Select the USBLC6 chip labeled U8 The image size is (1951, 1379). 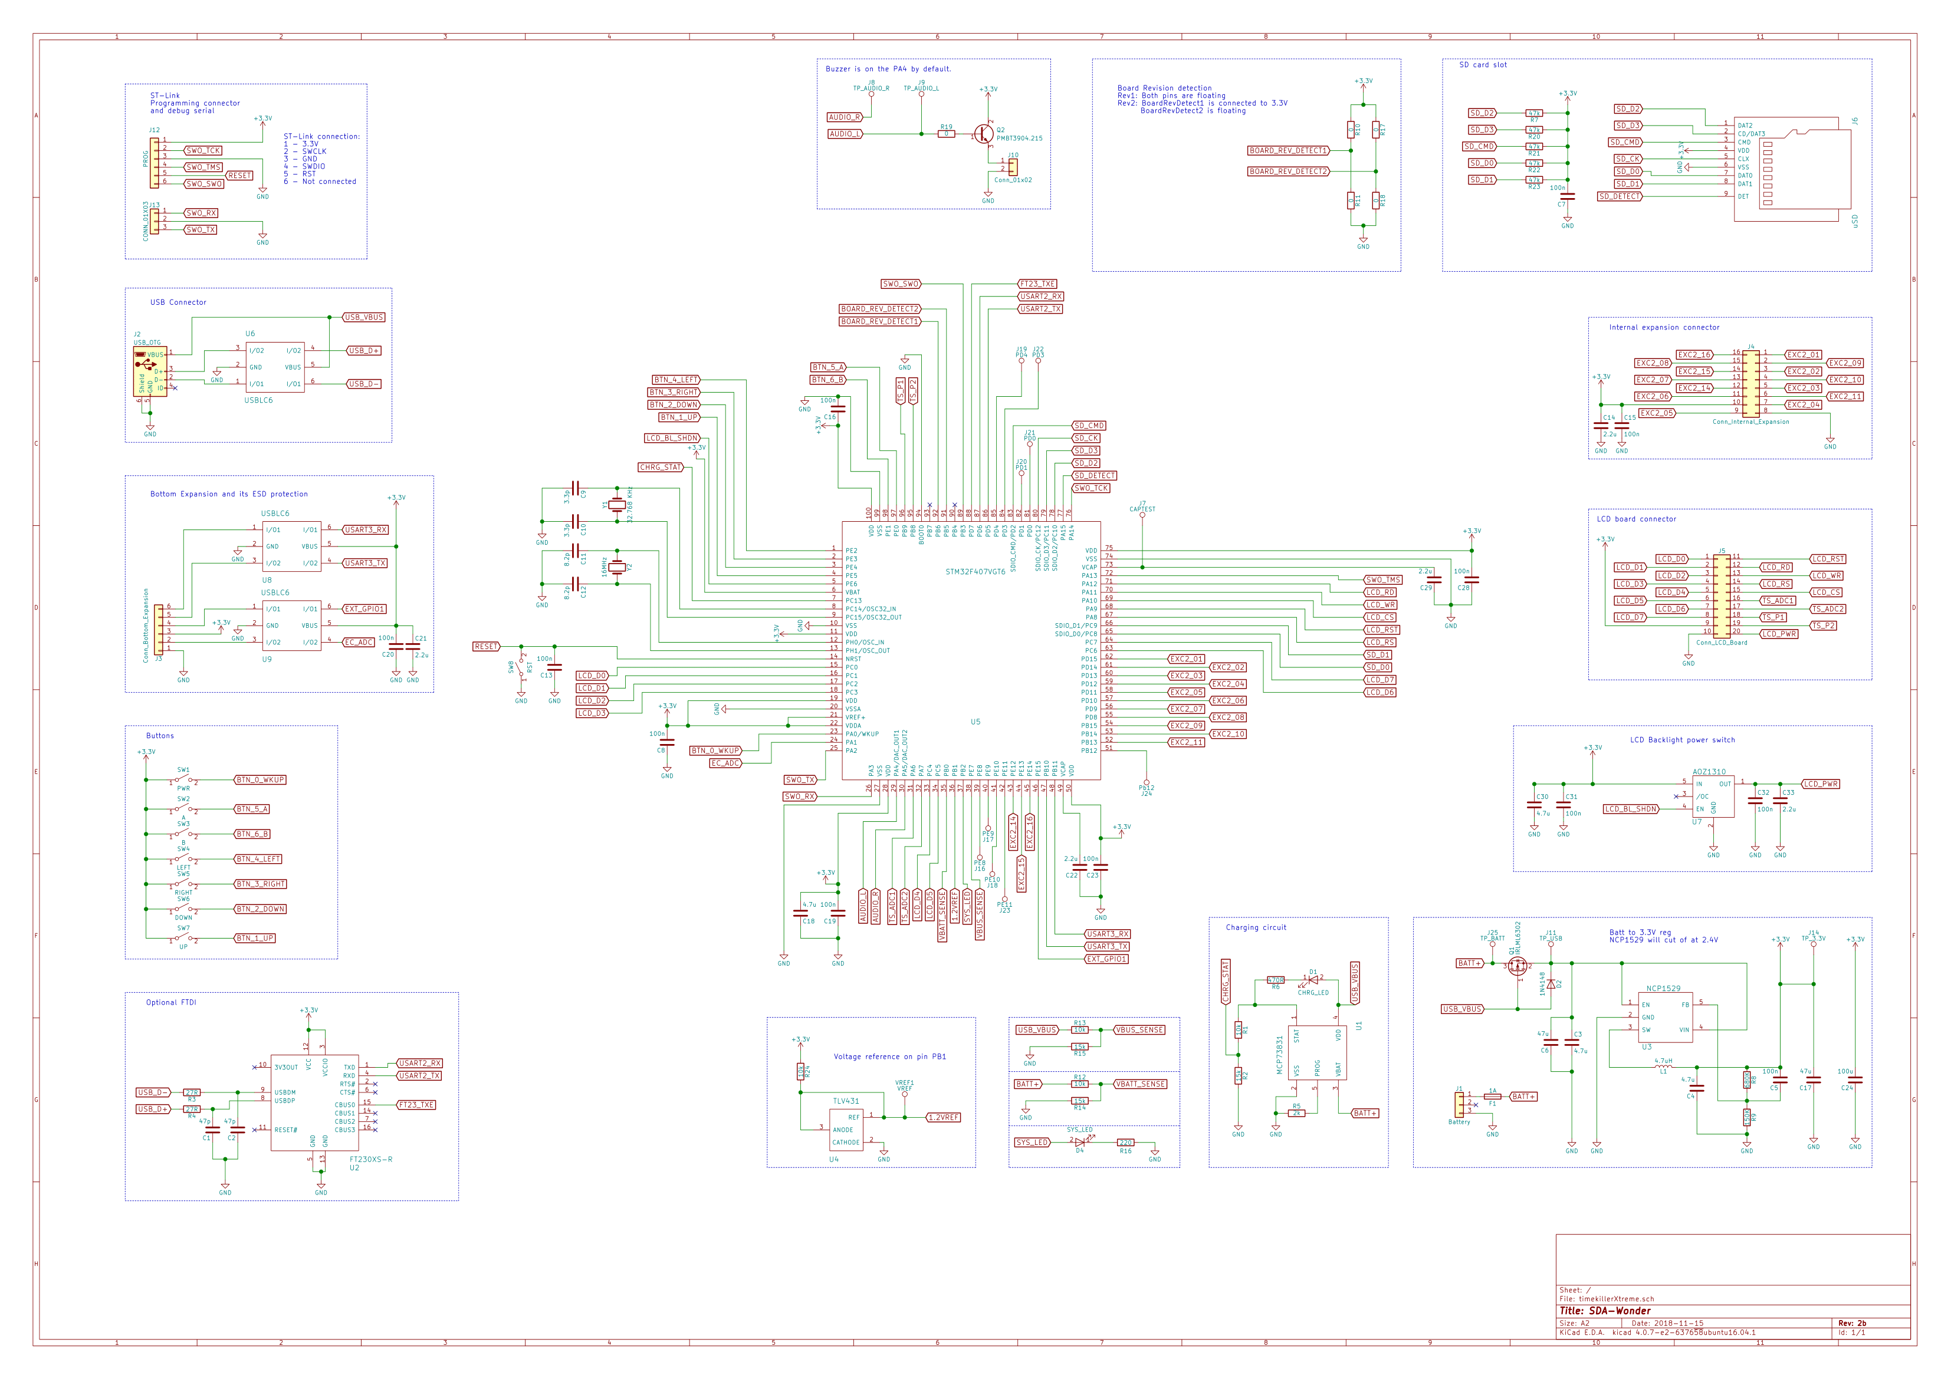click(x=293, y=547)
